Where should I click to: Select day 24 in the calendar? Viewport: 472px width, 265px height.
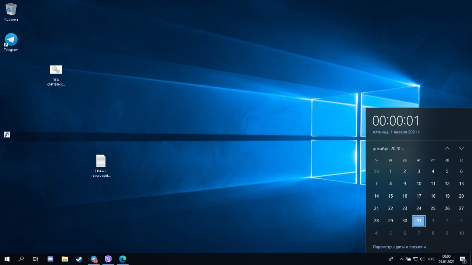(419, 208)
